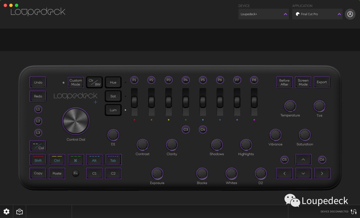Image resolution: width=360 pixels, height=218 pixels.
Task: Toggle the Lum mode button
Action: (113, 110)
